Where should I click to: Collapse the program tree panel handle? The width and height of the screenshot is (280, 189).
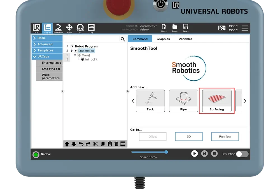click(x=128, y=92)
